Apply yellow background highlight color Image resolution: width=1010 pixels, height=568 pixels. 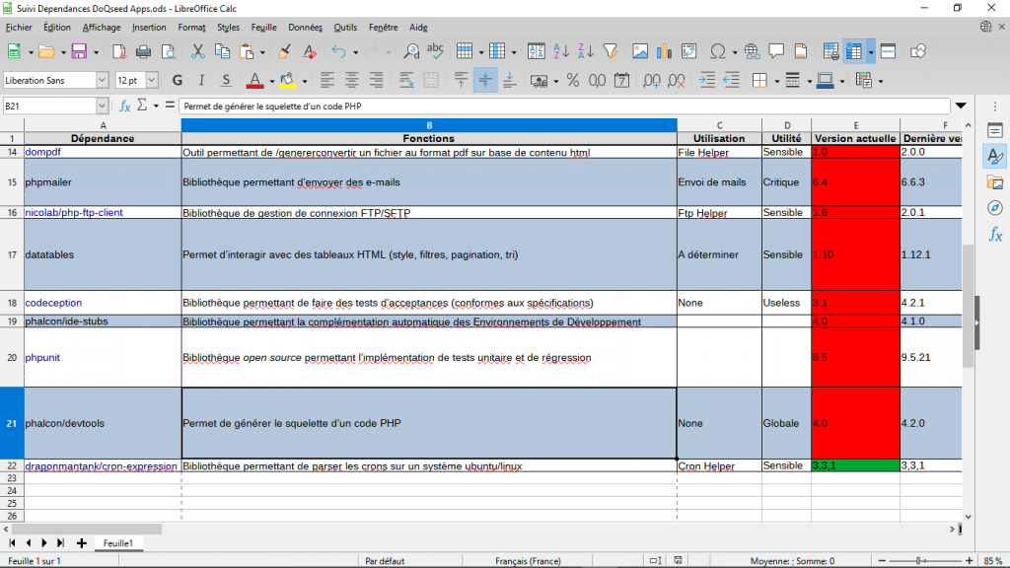tap(287, 81)
